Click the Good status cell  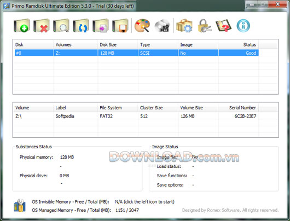click(239, 53)
